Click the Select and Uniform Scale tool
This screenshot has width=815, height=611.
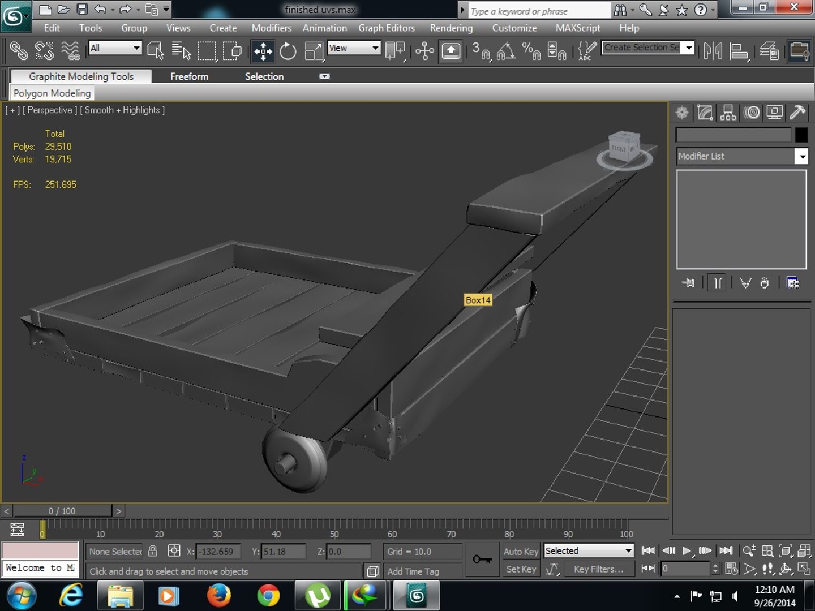(x=313, y=51)
